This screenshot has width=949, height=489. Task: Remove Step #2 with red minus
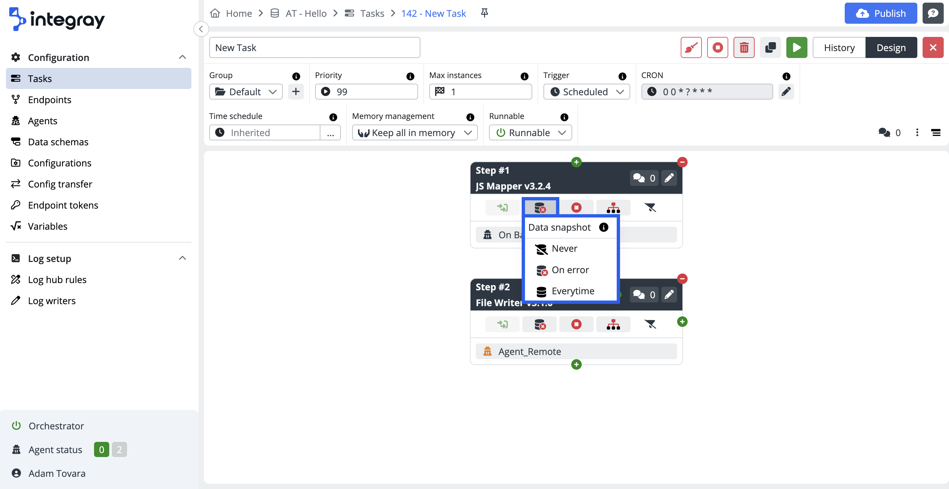click(x=682, y=278)
